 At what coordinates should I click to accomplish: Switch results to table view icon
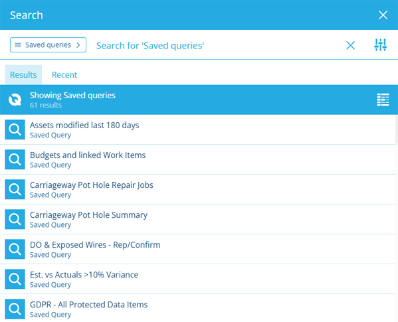coord(383,100)
